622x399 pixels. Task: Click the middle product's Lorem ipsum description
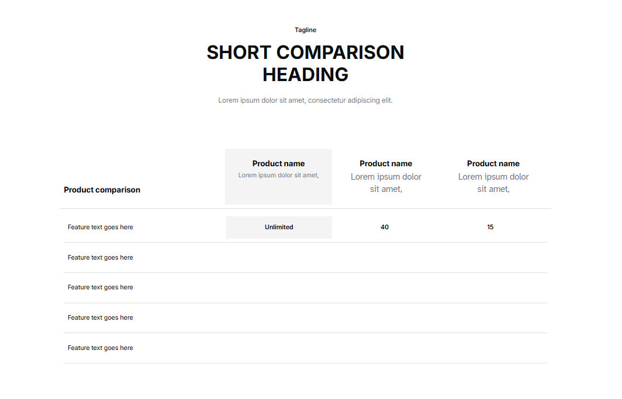tap(386, 183)
